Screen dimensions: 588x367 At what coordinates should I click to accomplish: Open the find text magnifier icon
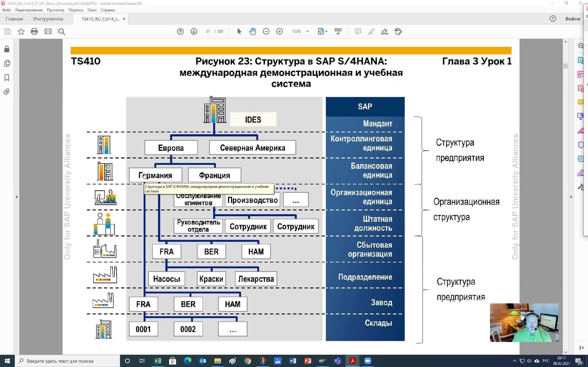[62, 32]
